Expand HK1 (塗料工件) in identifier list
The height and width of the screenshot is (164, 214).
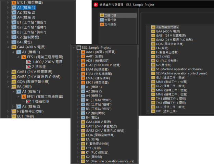click(x=148, y=111)
